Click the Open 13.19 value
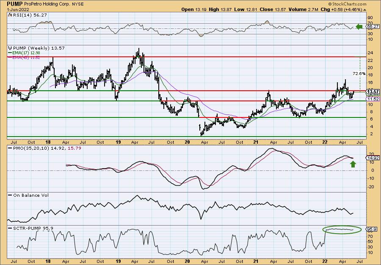The width and height of the screenshot is (381, 265). [194, 9]
